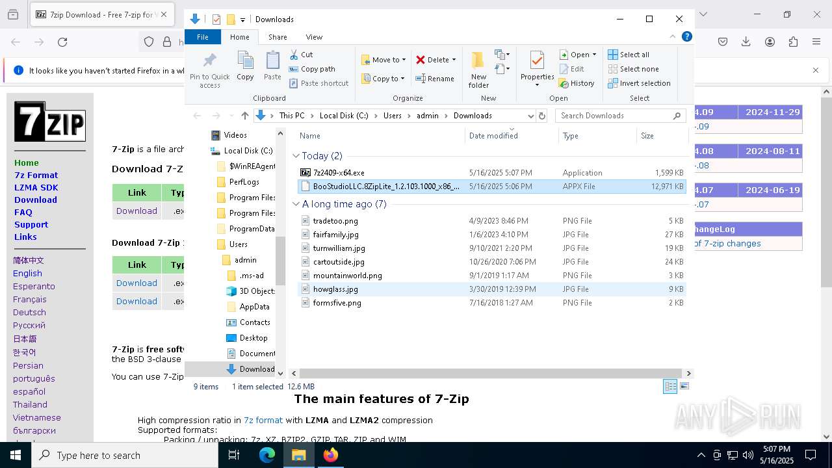Viewport: 832px width, 468px height.
Task: Open 7z Format link on webpage
Action: pos(36,175)
